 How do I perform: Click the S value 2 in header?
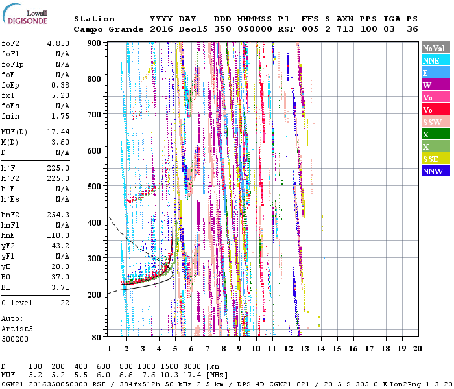click(328, 29)
